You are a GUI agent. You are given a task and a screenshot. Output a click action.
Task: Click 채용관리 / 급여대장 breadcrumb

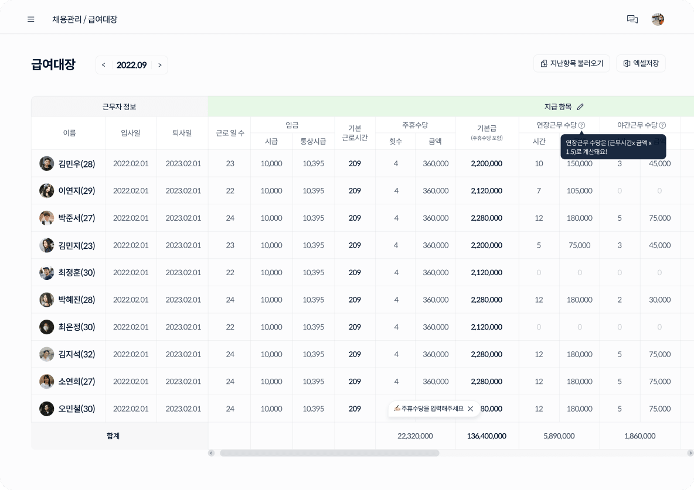pos(84,19)
